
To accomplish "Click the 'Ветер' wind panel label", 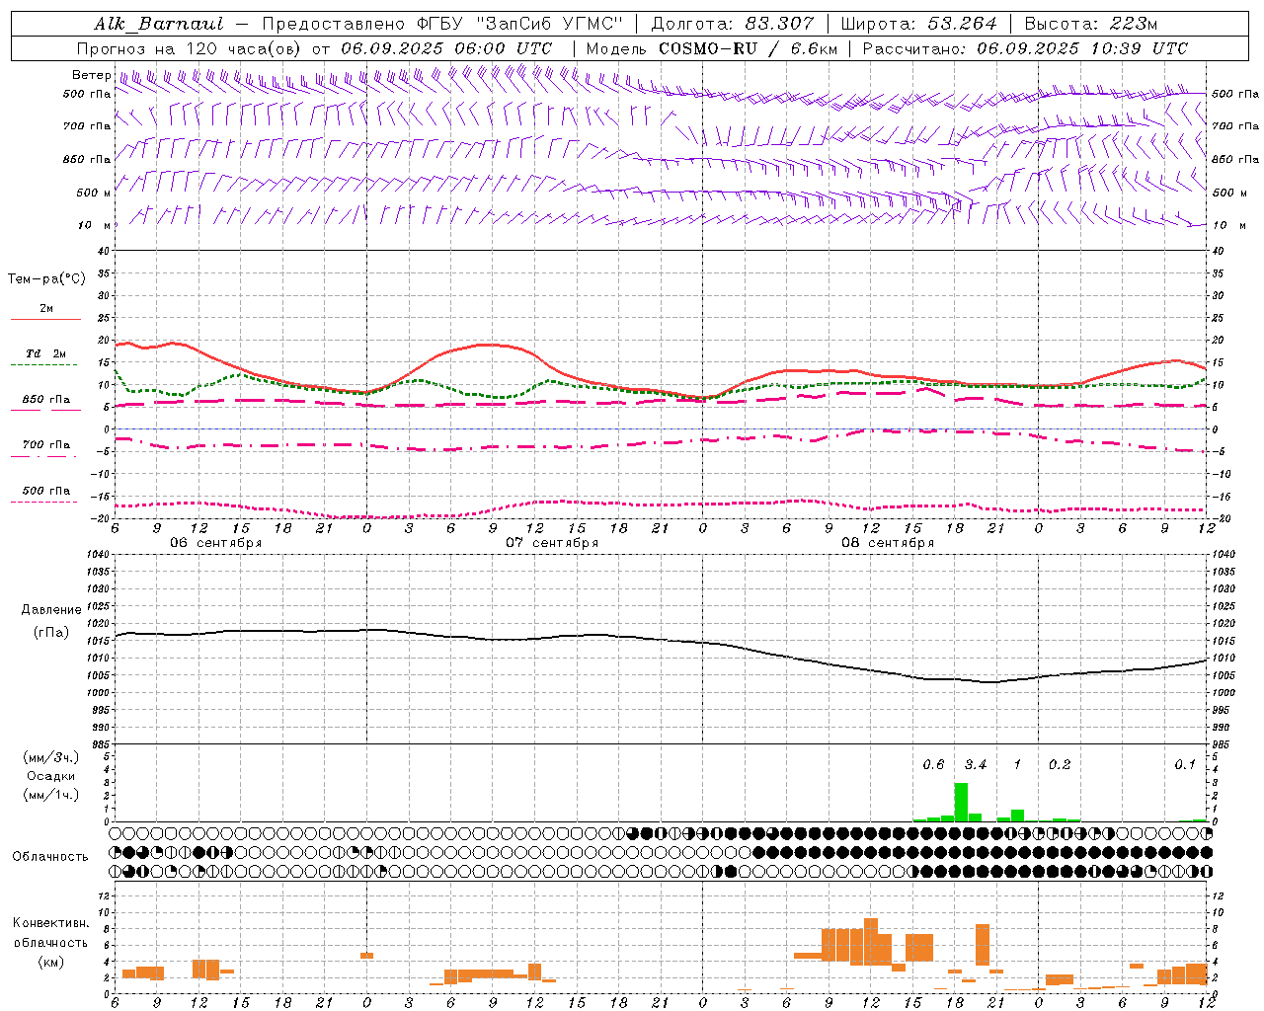I will tap(91, 75).
